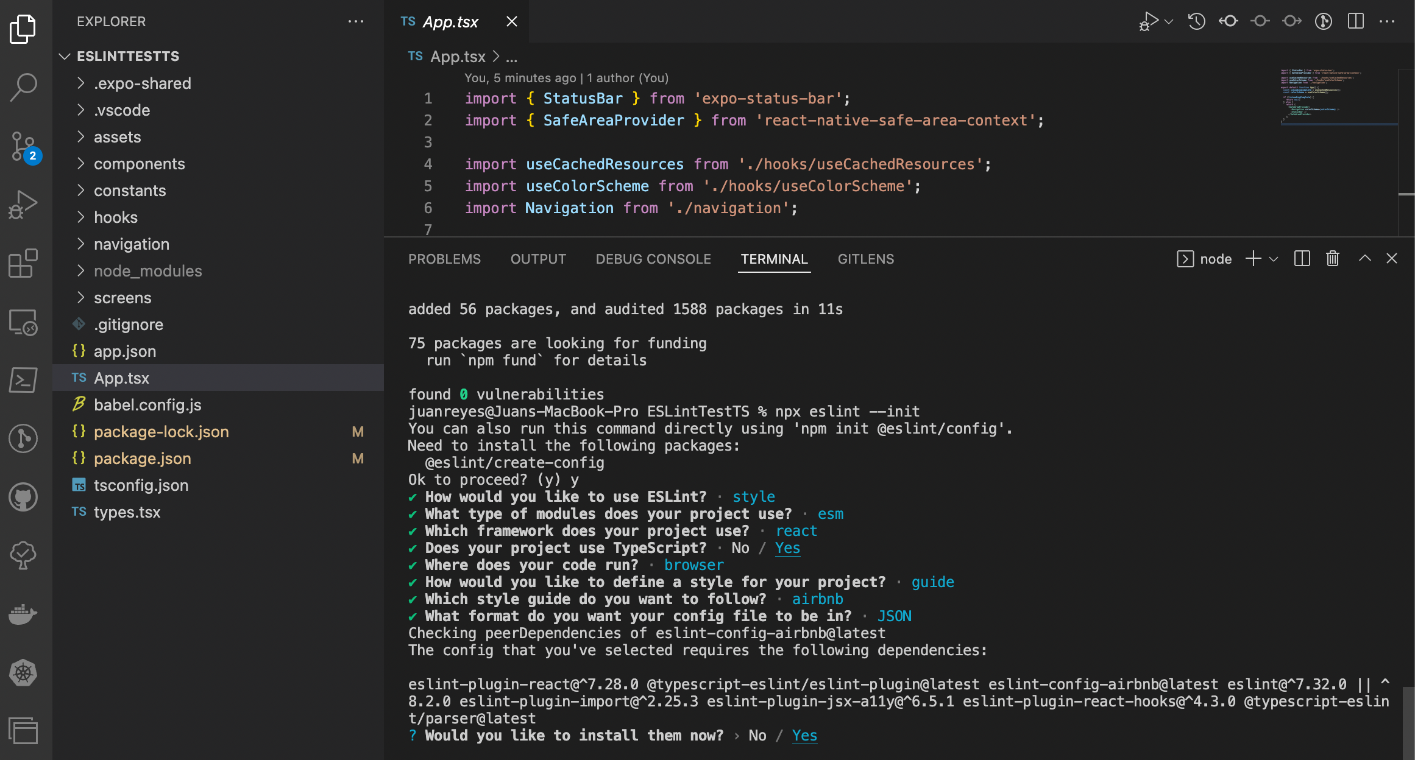Create a new terminal with plus icon
The width and height of the screenshot is (1415, 760).
[1254, 259]
